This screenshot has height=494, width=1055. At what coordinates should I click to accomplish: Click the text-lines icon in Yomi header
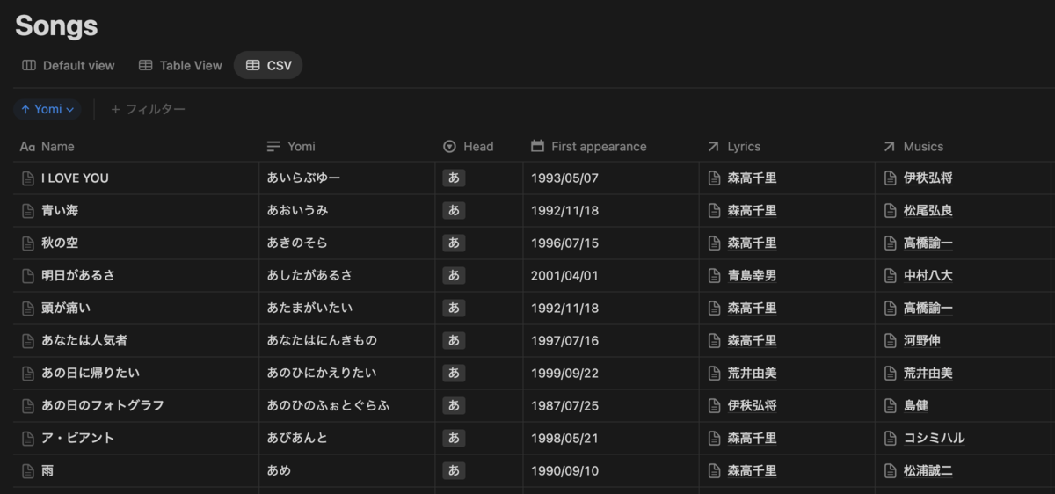[273, 147]
